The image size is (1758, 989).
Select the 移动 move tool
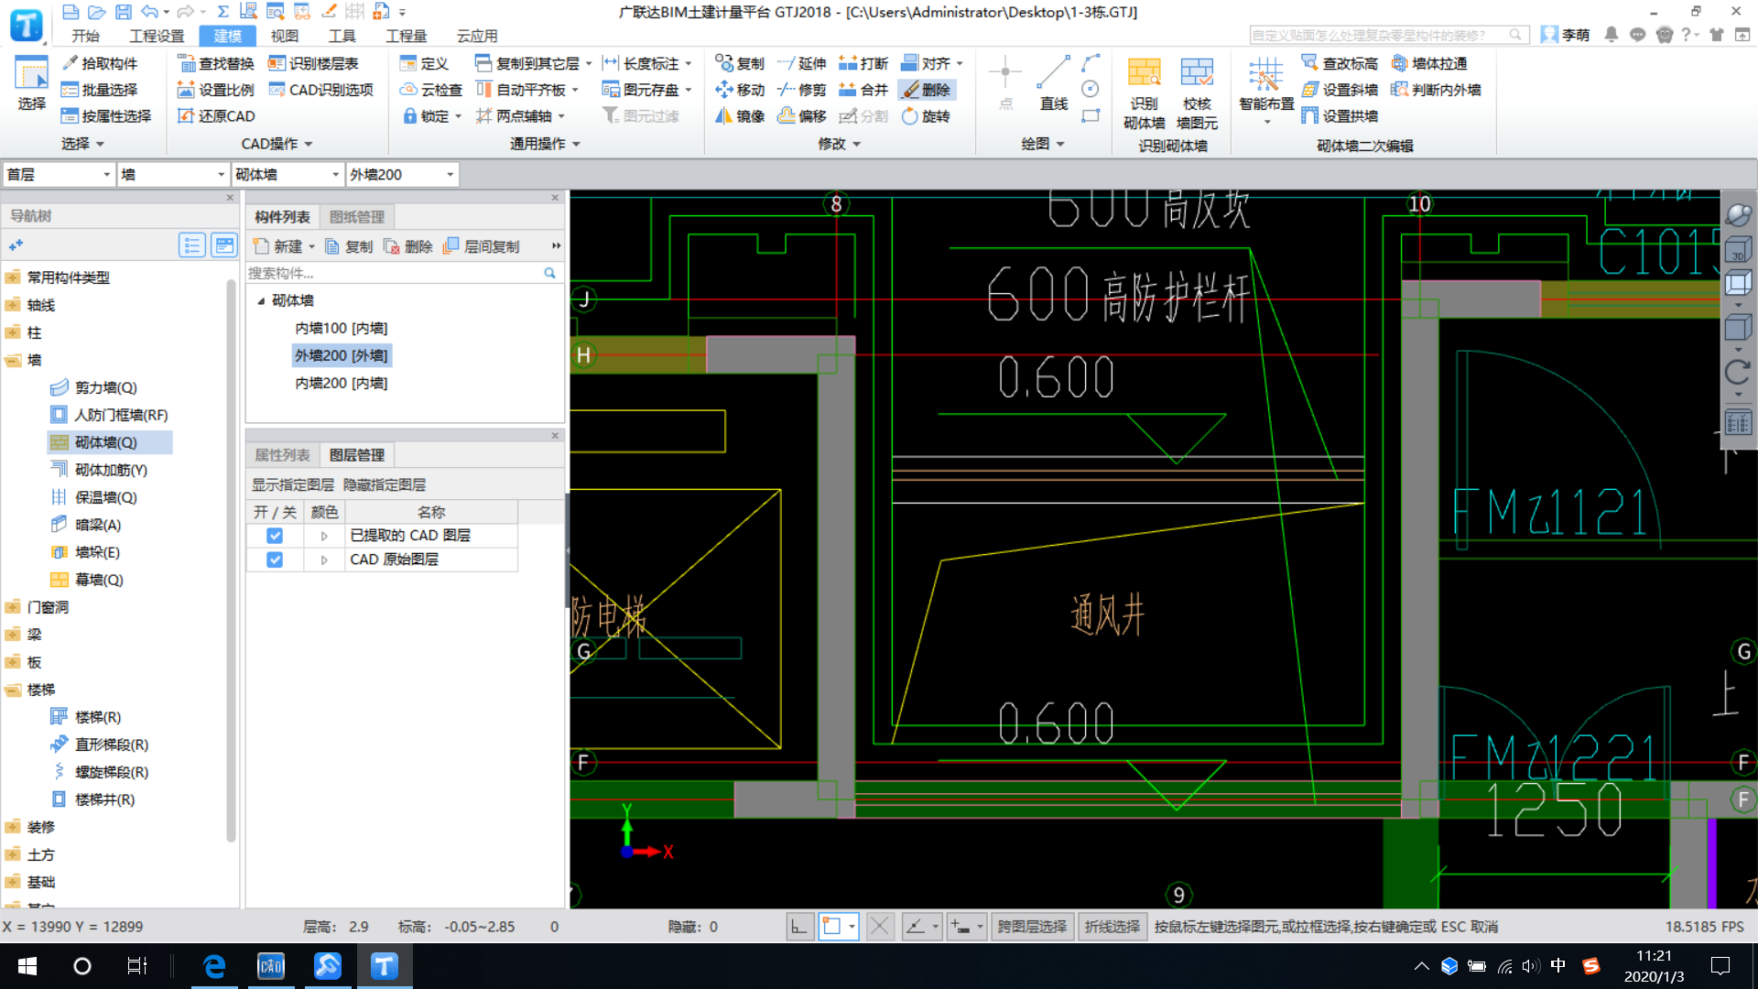click(740, 90)
